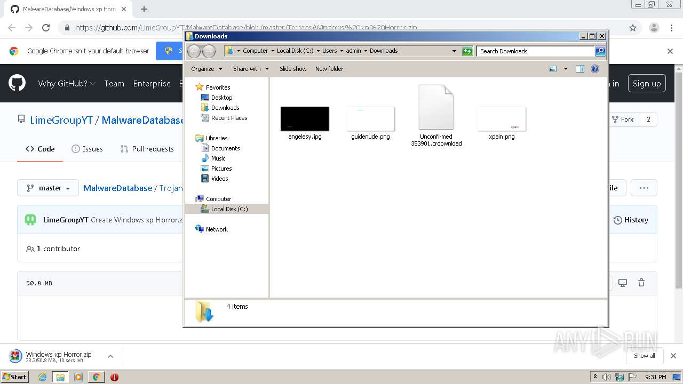Open Team link in GitHub header
This screenshot has height=384, width=683.
pos(114,84)
